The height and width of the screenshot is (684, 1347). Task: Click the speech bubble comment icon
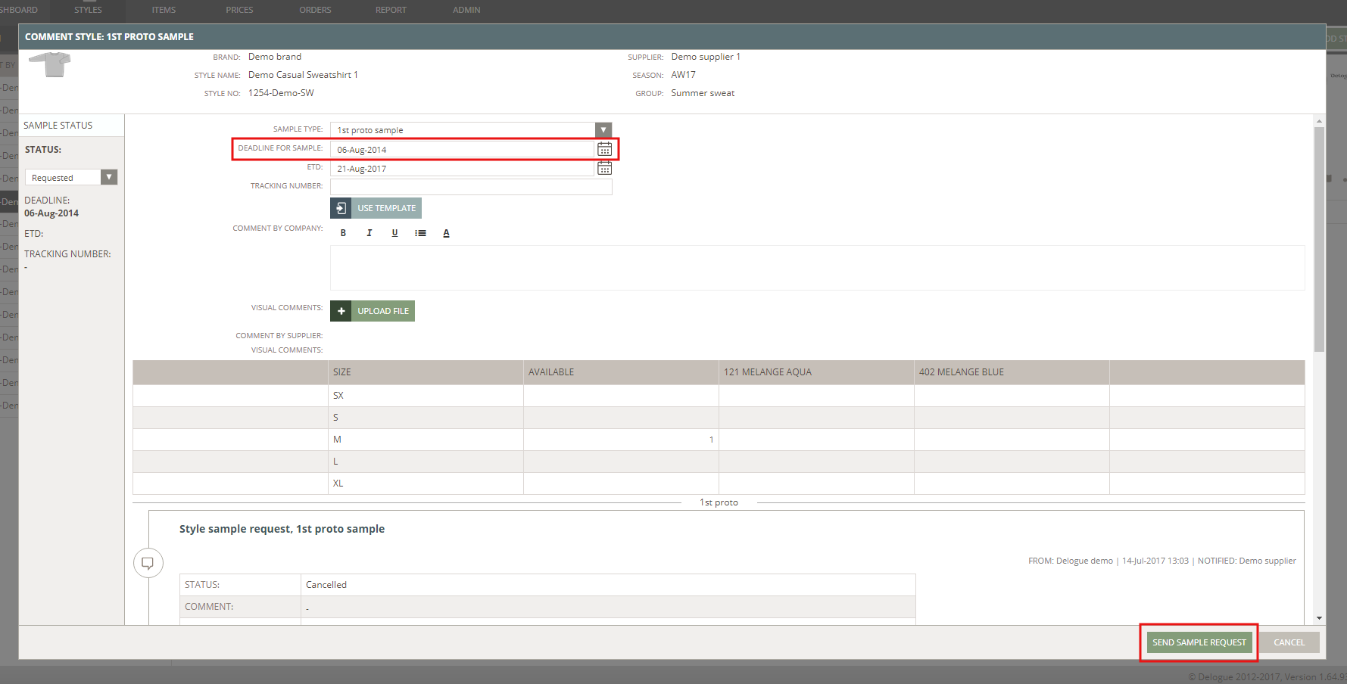click(148, 563)
